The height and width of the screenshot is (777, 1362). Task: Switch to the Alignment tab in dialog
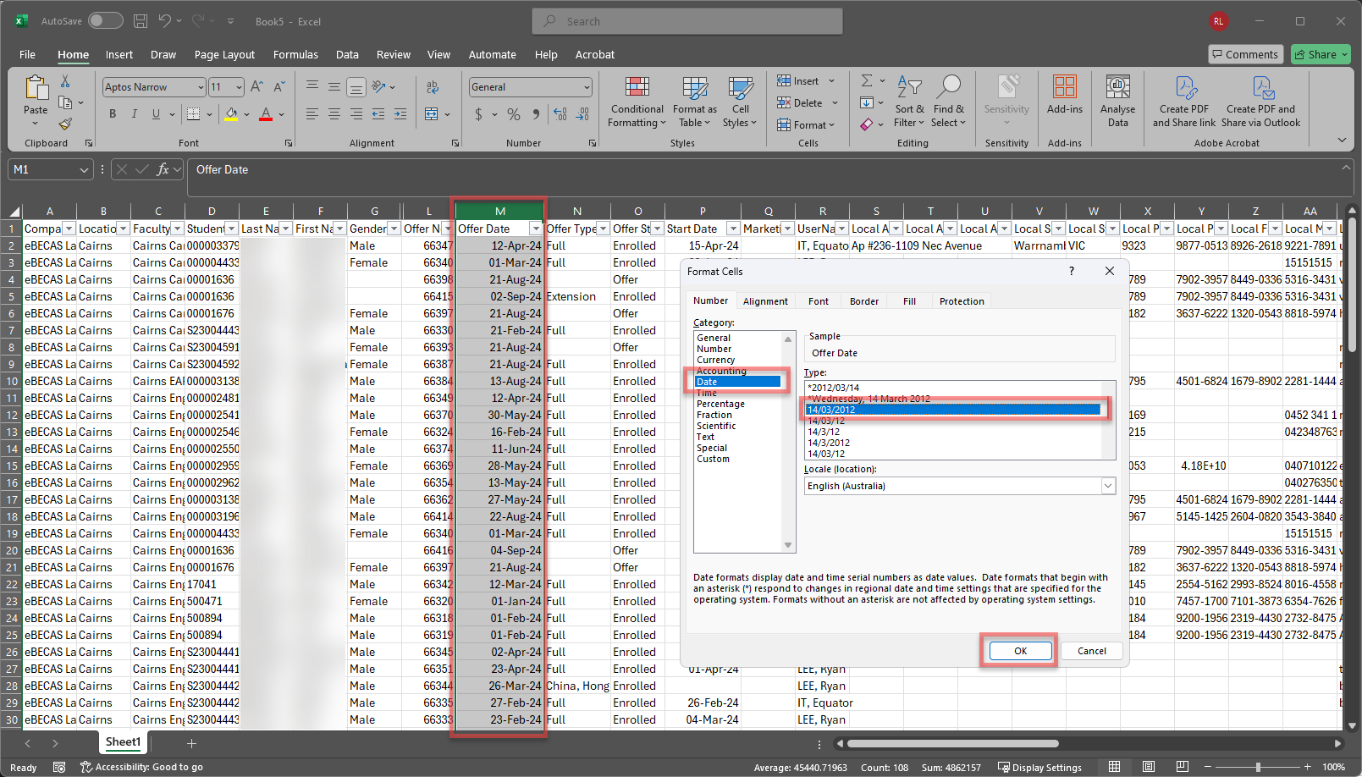(x=765, y=301)
